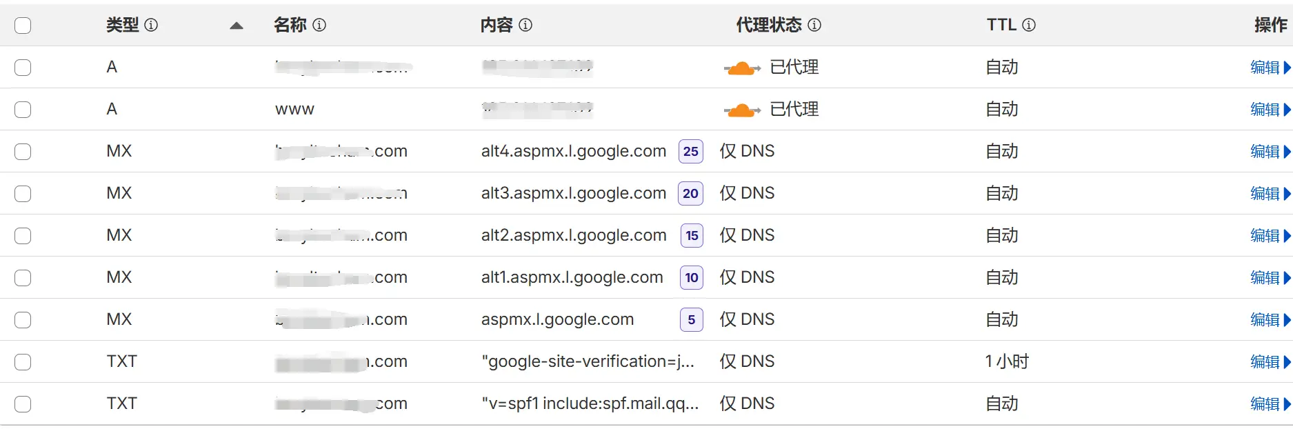Click the sort arrow on the 类型 column

coord(236,24)
